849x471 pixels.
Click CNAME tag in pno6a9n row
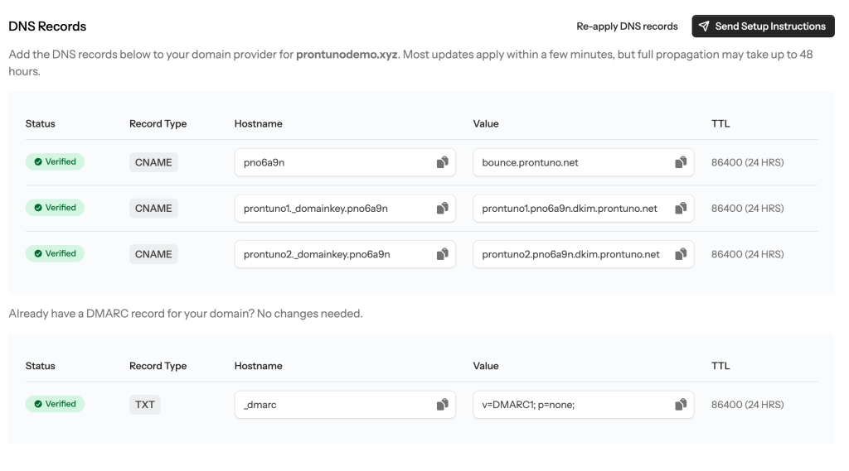pyautogui.click(x=153, y=162)
